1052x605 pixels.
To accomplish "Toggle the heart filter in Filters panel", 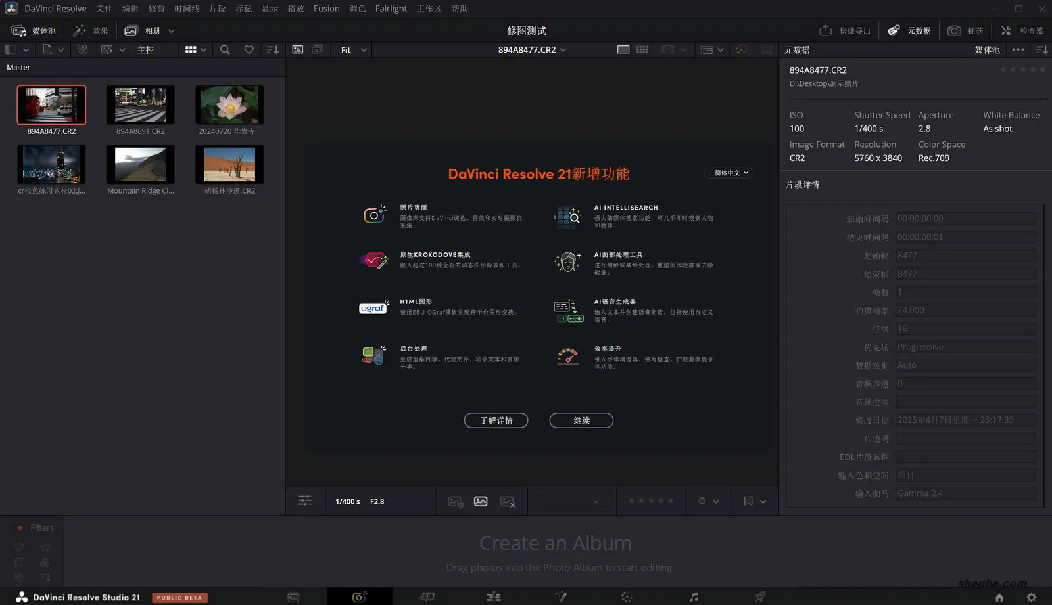I will 18,547.
